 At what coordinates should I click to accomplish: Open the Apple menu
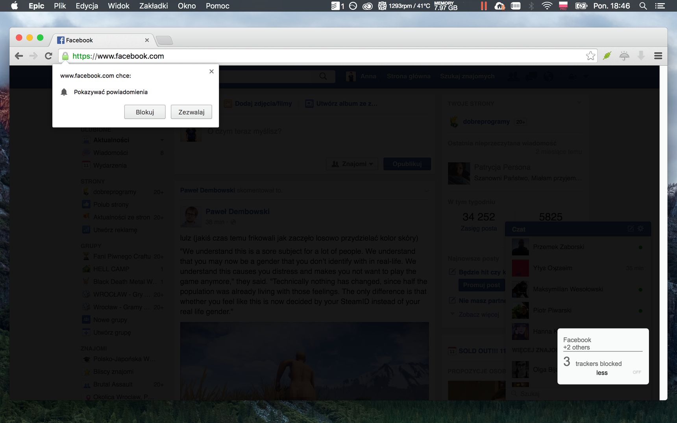tap(15, 6)
